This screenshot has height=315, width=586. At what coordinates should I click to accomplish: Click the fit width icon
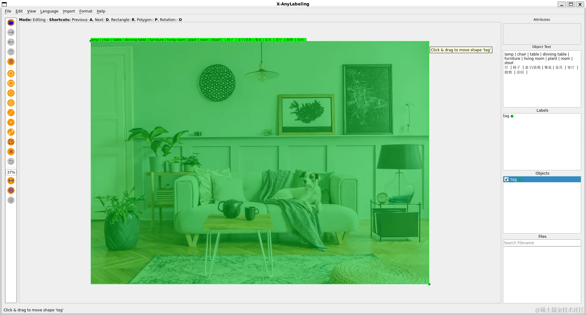(x=11, y=181)
